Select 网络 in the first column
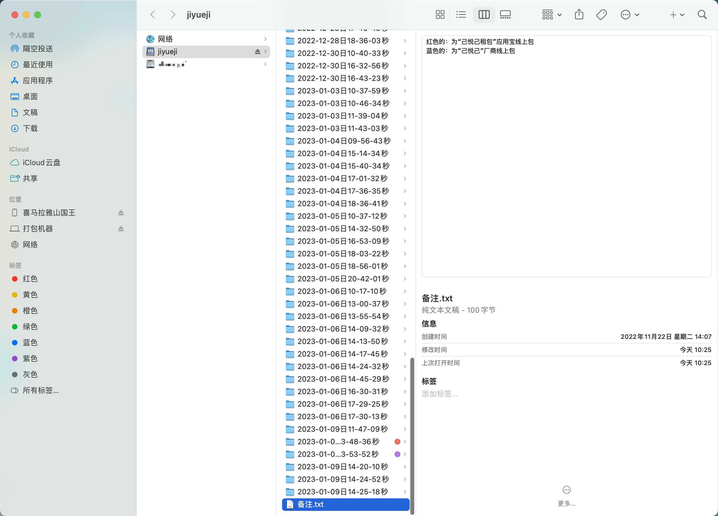718x516 pixels. tap(206, 39)
